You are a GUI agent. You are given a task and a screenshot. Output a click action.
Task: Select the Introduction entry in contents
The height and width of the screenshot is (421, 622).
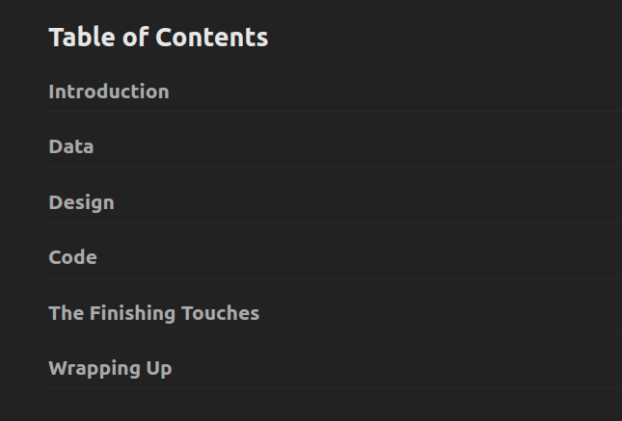point(109,92)
